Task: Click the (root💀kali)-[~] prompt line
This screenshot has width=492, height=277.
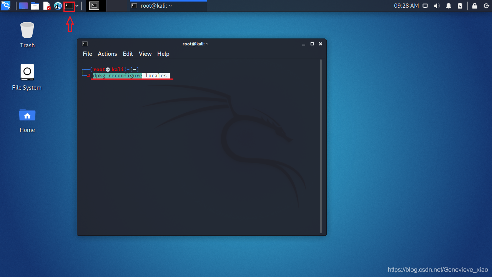Action: pyautogui.click(x=111, y=70)
